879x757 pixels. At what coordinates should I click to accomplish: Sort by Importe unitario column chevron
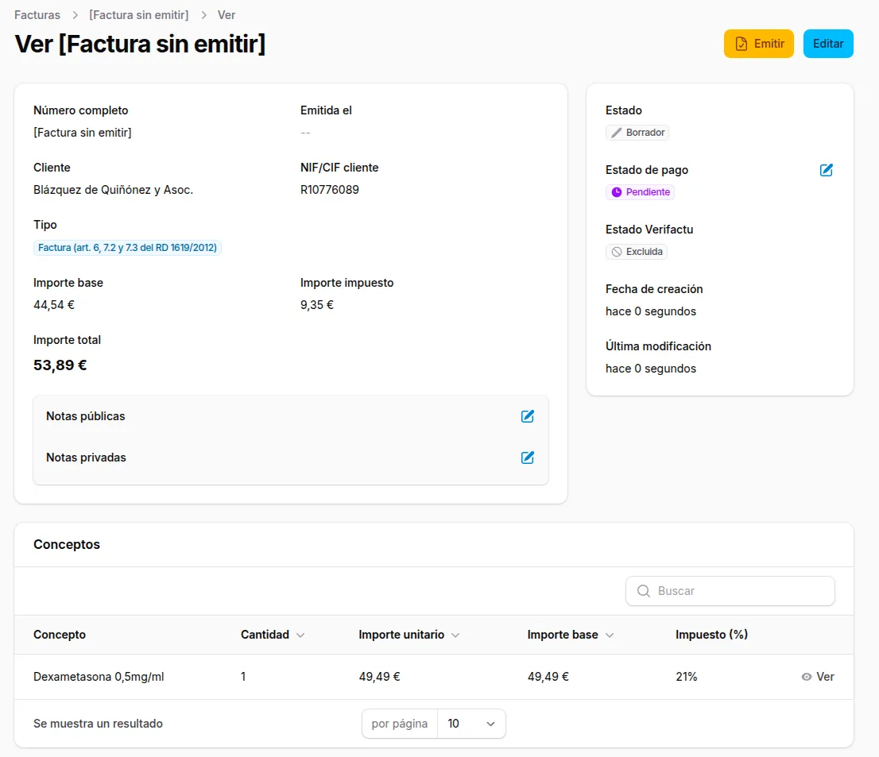[455, 635]
